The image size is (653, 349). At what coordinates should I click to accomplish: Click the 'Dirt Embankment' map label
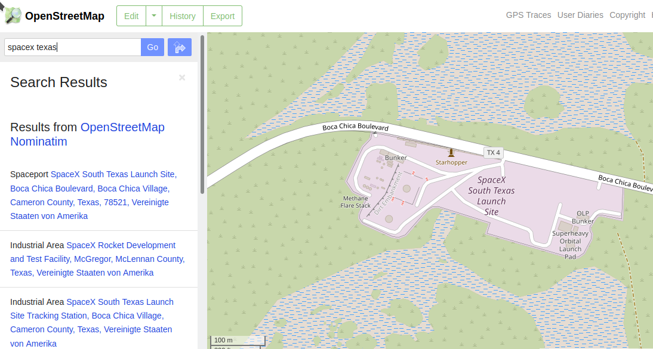point(387,193)
